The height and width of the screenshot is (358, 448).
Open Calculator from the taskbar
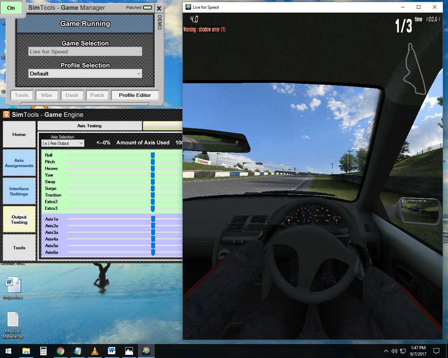pos(43,351)
